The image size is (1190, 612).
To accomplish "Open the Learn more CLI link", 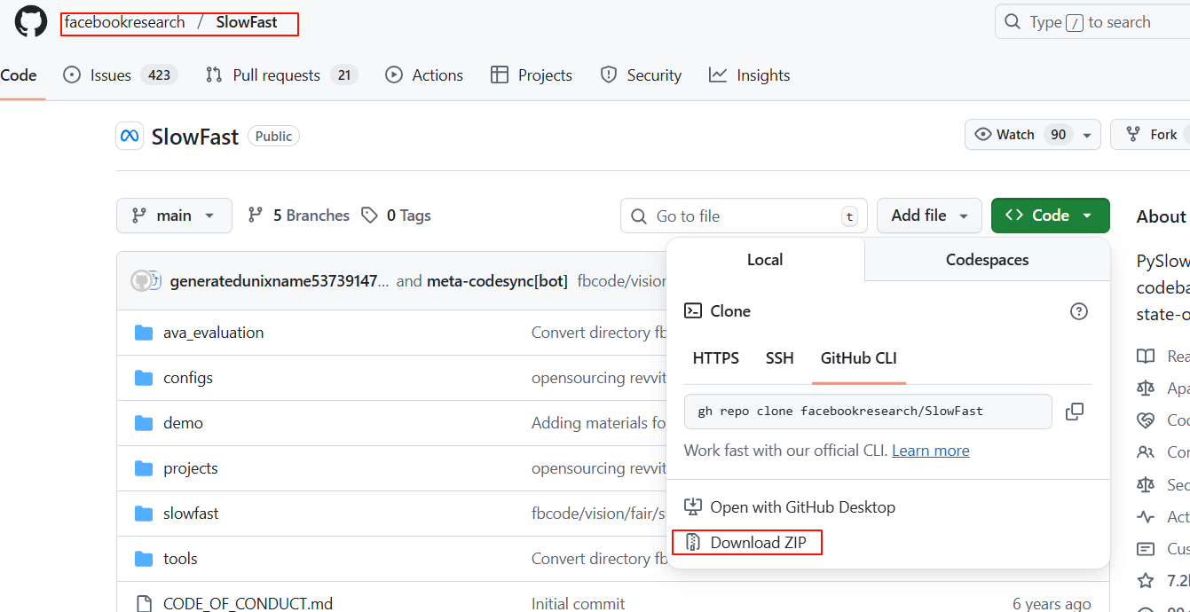I will click(931, 451).
